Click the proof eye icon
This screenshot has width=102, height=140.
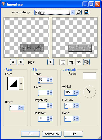(78, 62)
